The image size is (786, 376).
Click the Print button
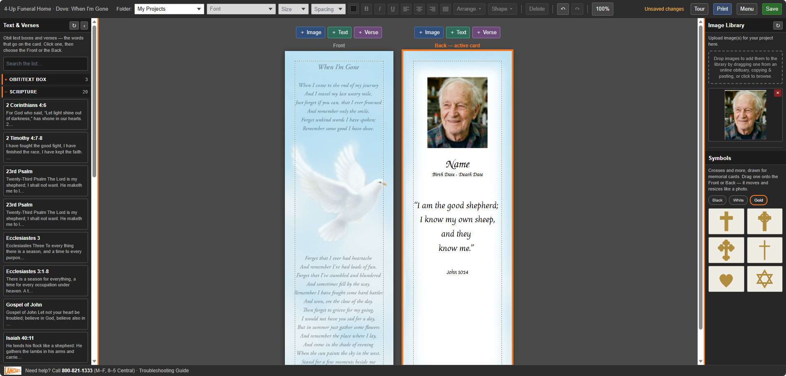722,9
